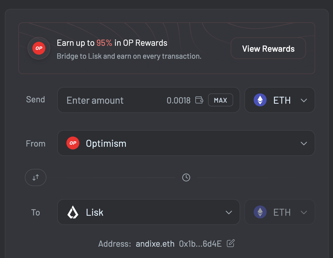Click the OP Rewards banner
This screenshot has width=333, height=258.
[x=166, y=48]
